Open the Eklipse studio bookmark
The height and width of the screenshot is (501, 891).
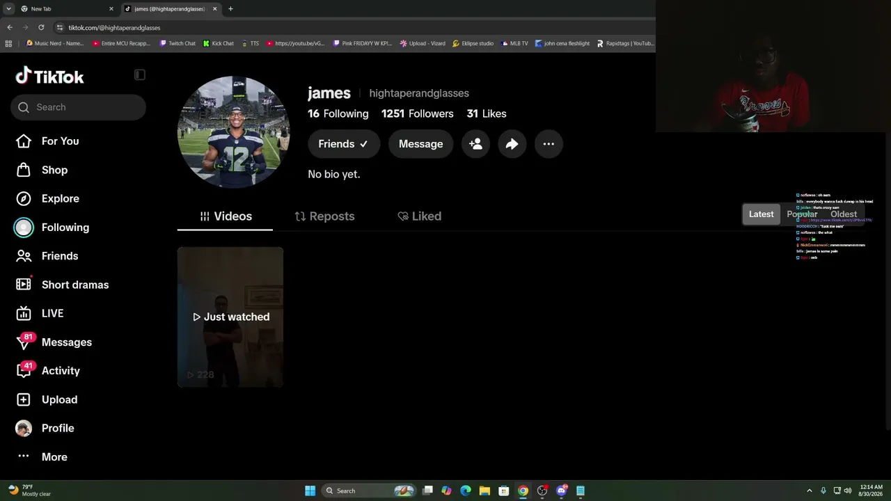[x=473, y=43]
